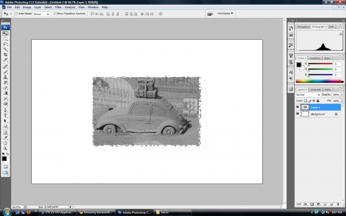Select the Pen tool
The height and width of the screenshot is (216, 346).
coord(5,110)
